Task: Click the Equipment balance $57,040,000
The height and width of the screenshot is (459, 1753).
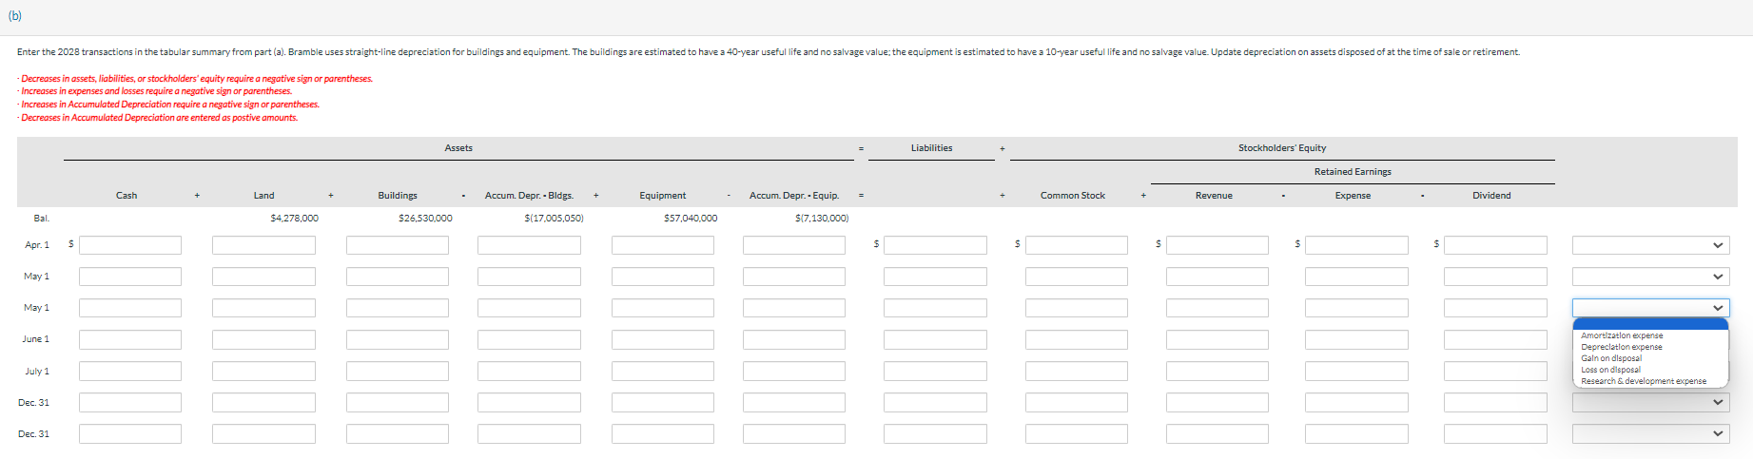Action: (x=691, y=219)
